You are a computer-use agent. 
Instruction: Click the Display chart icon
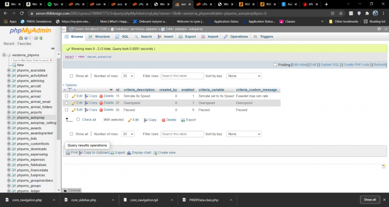click(x=129, y=153)
